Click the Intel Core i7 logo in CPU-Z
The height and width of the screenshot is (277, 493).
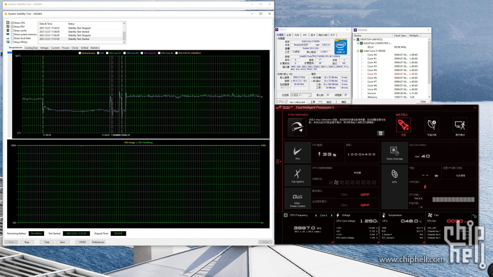[x=341, y=46]
